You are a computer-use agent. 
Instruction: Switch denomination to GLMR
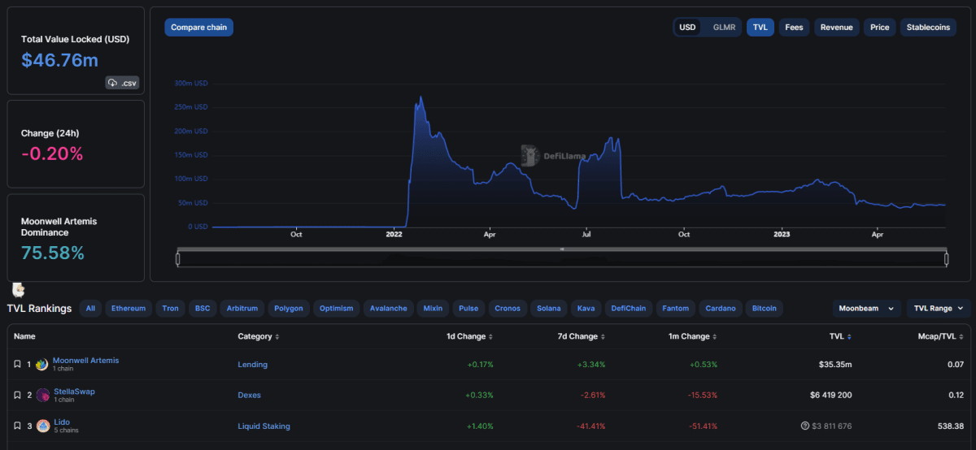pos(724,27)
